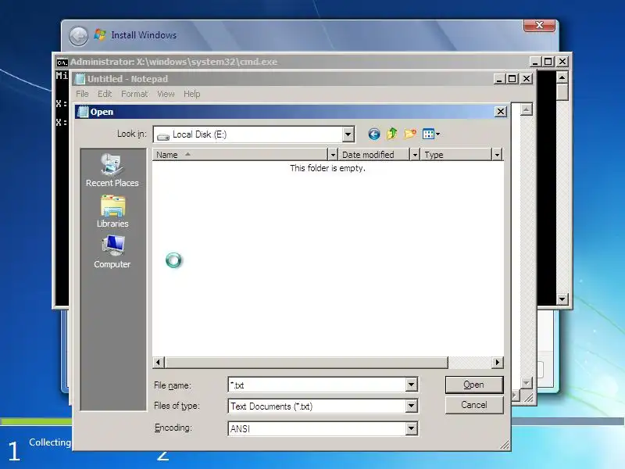Open the Date modified column filter dropdown
Image resolution: width=625 pixels, height=469 pixels.
pyautogui.click(x=415, y=154)
